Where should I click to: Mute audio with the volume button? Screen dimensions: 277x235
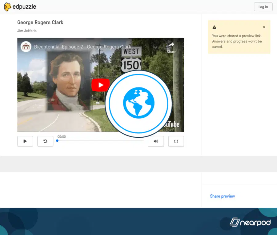click(x=156, y=141)
